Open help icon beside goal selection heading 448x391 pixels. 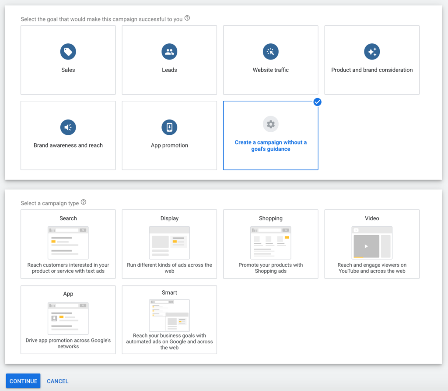point(187,18)
